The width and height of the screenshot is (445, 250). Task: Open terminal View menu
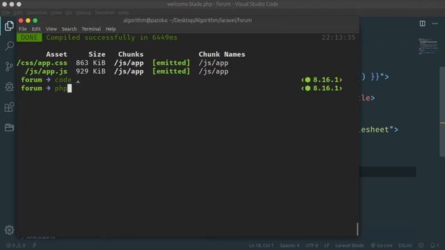point(51,29)
